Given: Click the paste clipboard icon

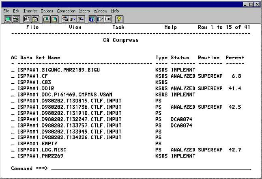Looking at the screenshot, I should tap(34, 19).
